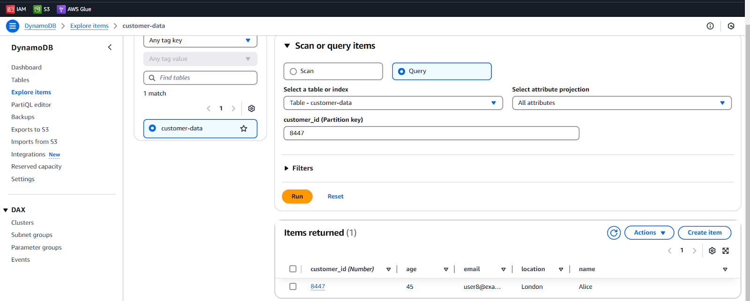Open the S3 service shortcut
Image resolution: width=750 pixels, height=301 pixels.
click(x=42, y=9)
